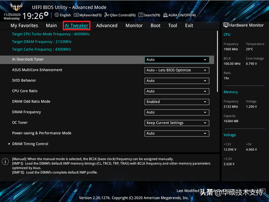Image resolution: width=269 pixels, height=202 pixels.
Task: Click the info icon beside the help text
Action: coord(5,161)
